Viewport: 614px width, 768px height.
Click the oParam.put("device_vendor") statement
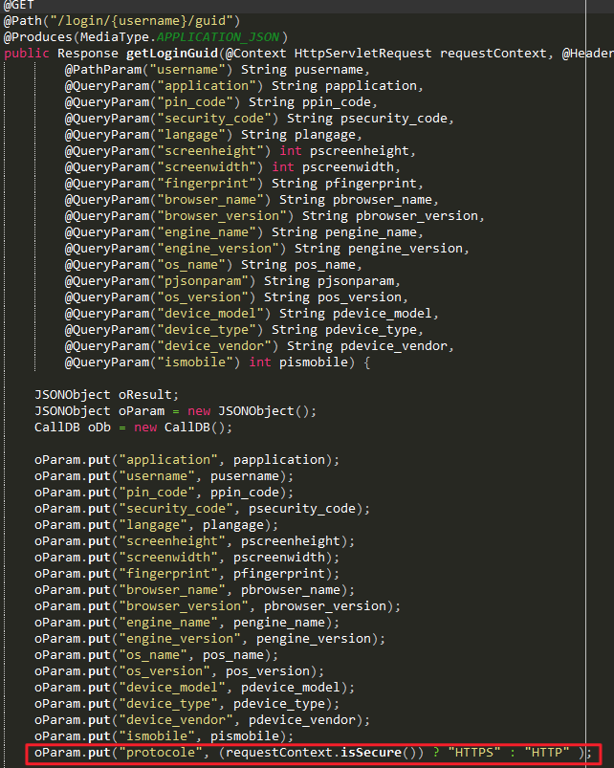[x=187, y=719]
